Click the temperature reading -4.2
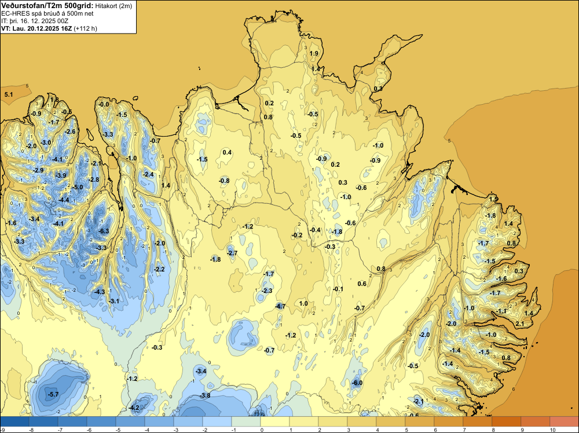The width and height of the screenshot is (579, 433). pyautogui.click(x=134, y=408)
